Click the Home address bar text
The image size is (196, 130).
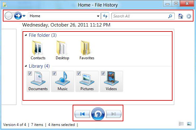[x=35, y=16]
